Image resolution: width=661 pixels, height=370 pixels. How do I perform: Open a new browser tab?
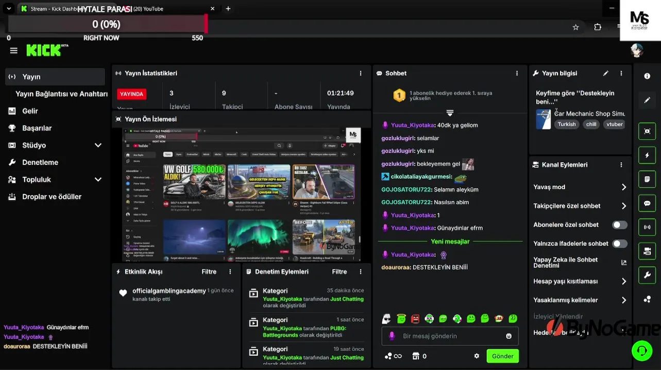click(228, 9)
